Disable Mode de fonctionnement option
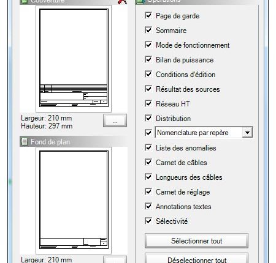 click(x=148, y=45)
